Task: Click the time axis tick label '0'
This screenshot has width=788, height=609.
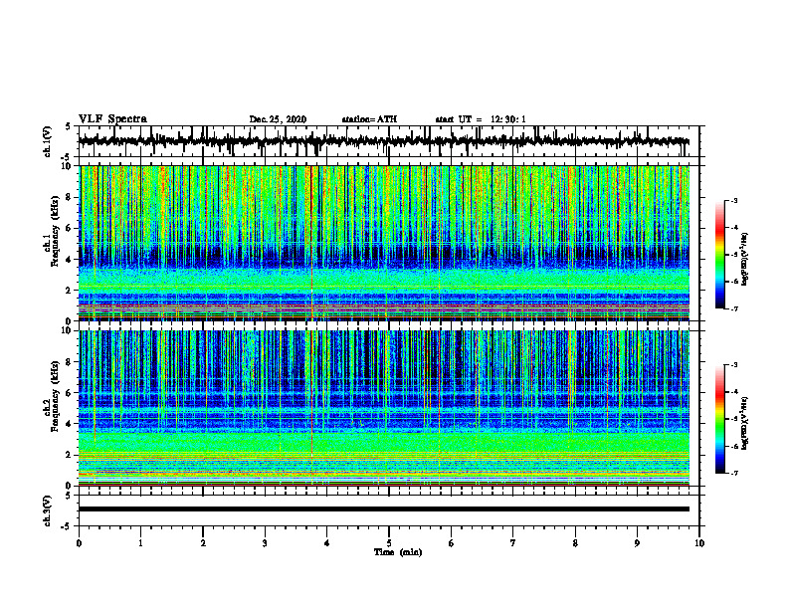Action: pyautogui.click(x=79, y=543)
